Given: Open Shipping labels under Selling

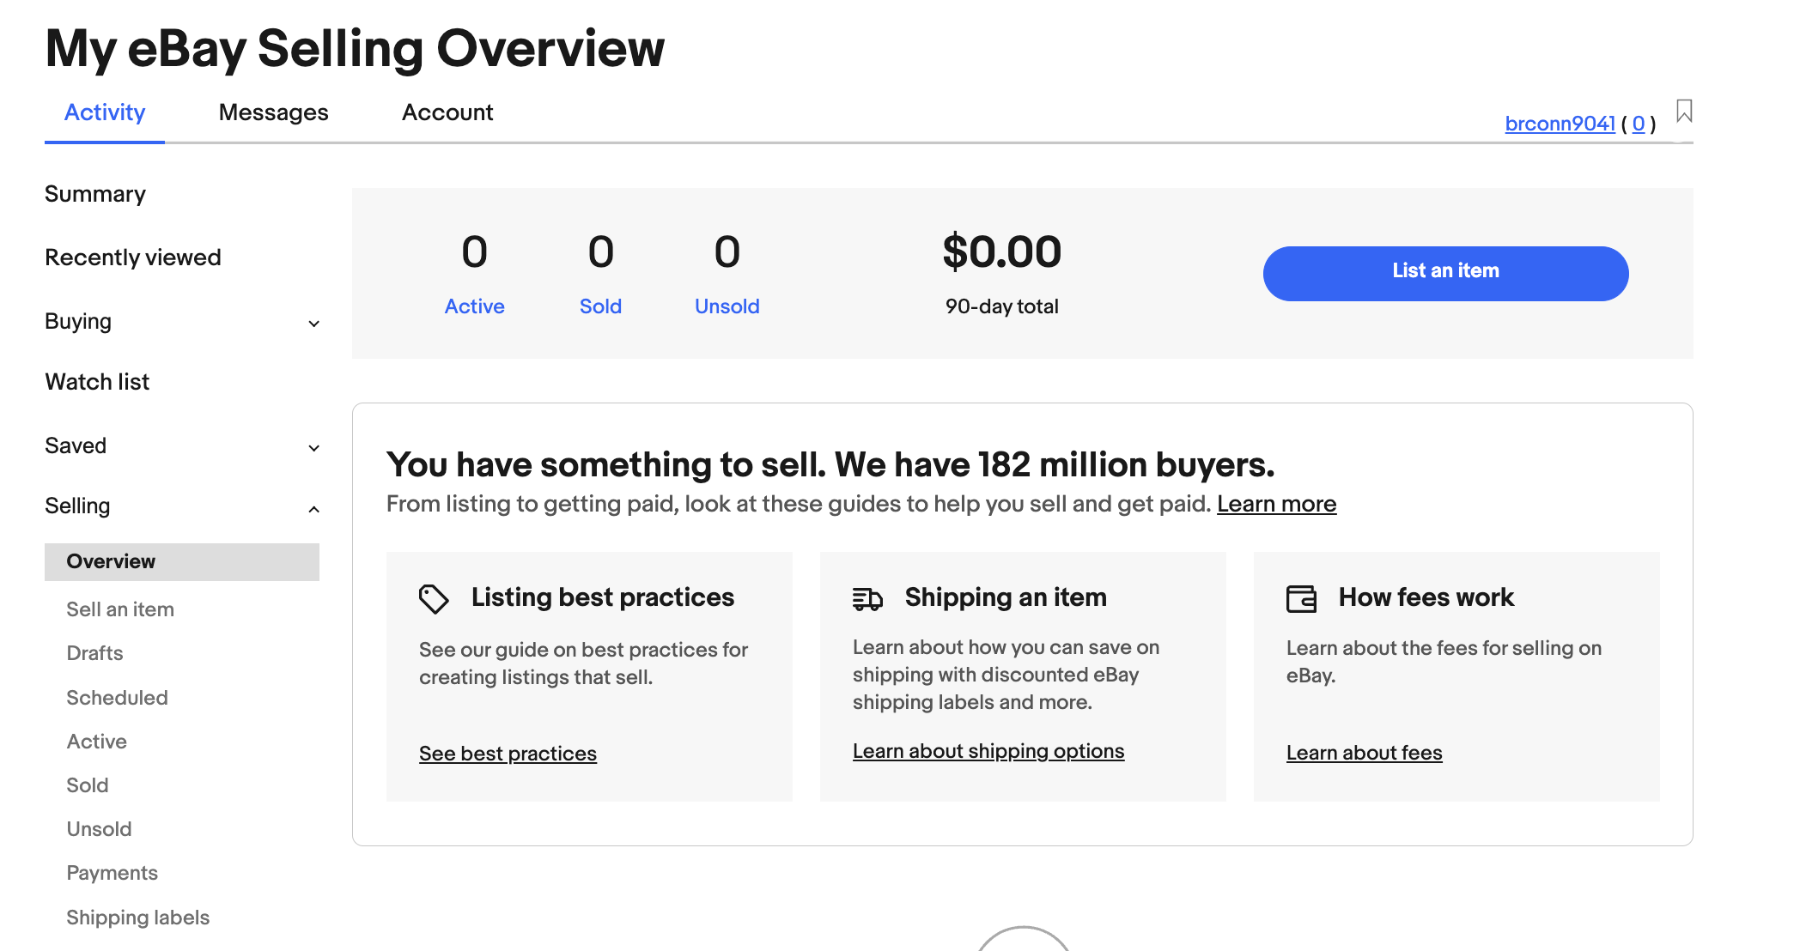Looking at the screenshot, I should click(x=138, y=918).
